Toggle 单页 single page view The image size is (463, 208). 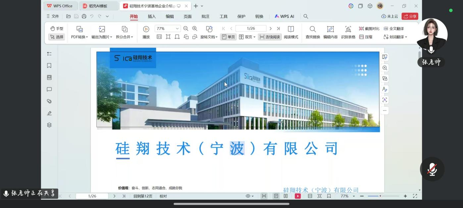(229, 37)
